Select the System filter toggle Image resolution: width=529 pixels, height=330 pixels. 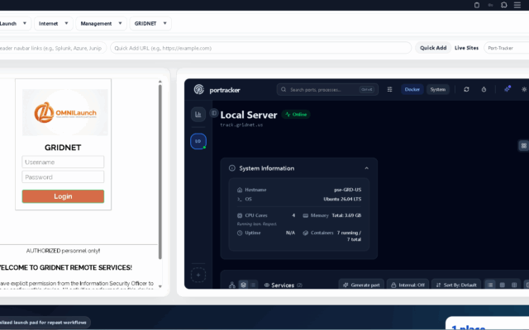point(437,89)
